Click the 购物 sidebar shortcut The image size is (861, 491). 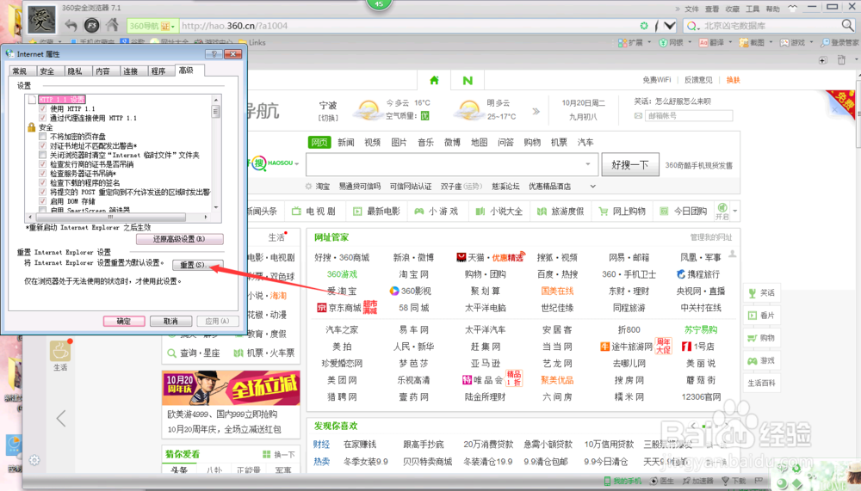pyautogui.click(x=762, y=338)
